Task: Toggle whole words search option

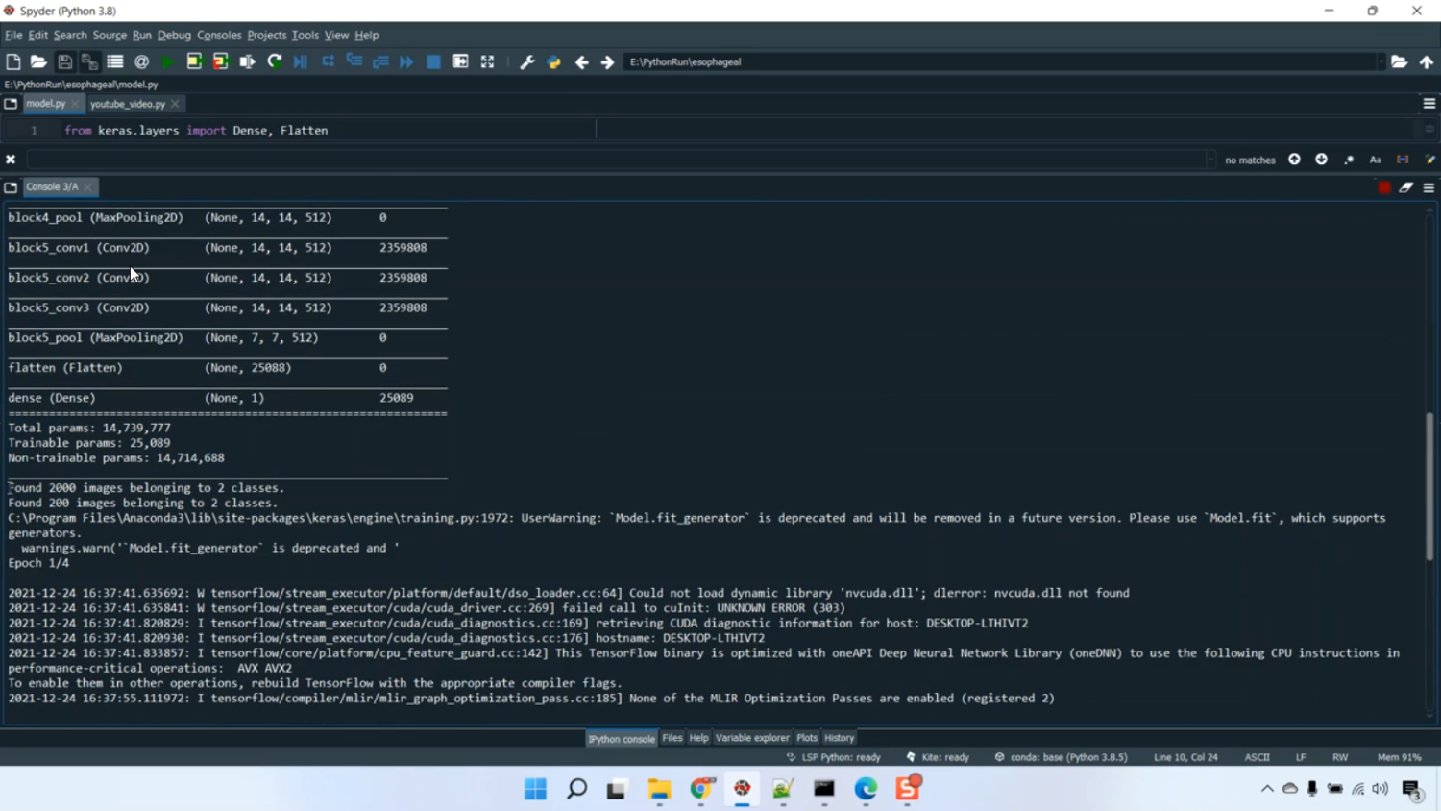Action: click(1403, 160)
